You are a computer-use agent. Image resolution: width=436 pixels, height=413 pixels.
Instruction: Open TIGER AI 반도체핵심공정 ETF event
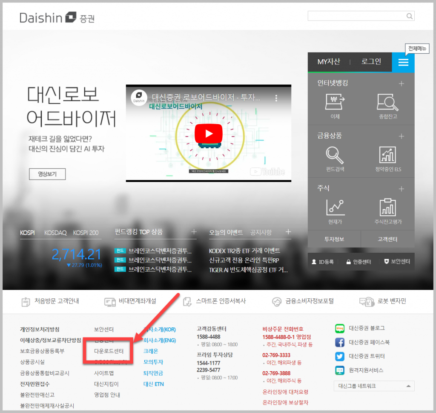248,270
